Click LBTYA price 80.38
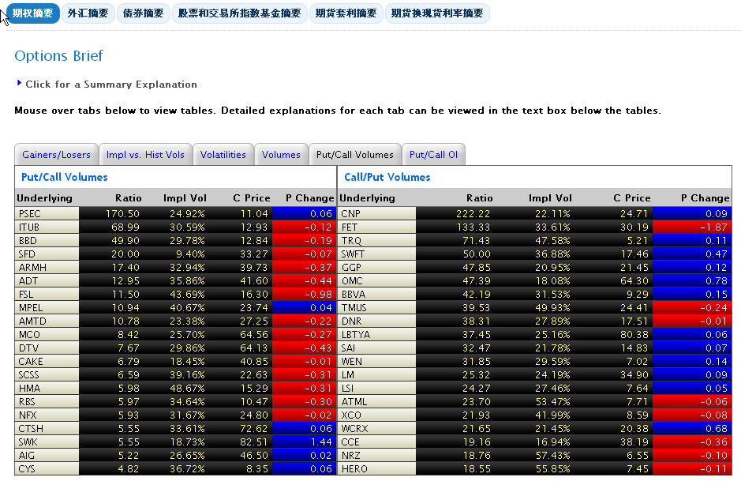The width and height of the screenshot is (741, 481). (x=634, y=334)
